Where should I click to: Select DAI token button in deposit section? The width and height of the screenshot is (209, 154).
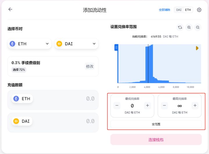pos(22,121)
